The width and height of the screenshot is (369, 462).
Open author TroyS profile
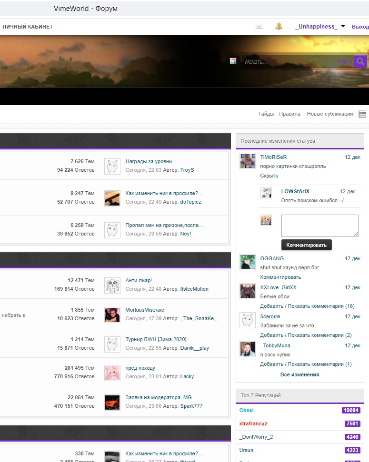[187, 170]
